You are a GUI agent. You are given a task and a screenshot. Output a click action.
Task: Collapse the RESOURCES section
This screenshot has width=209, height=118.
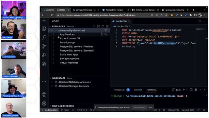click(50, 26)
